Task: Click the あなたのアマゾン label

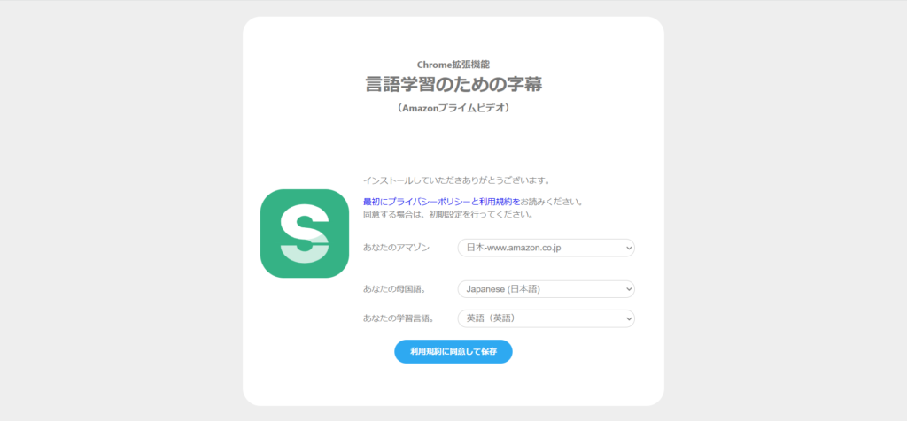Action: coord(396,248)
